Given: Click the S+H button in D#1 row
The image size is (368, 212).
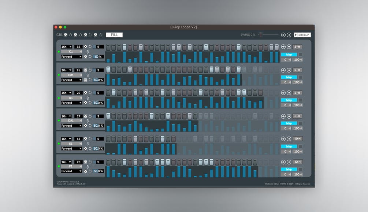Looking at the screenshot, I should click(x=297, y=116).
